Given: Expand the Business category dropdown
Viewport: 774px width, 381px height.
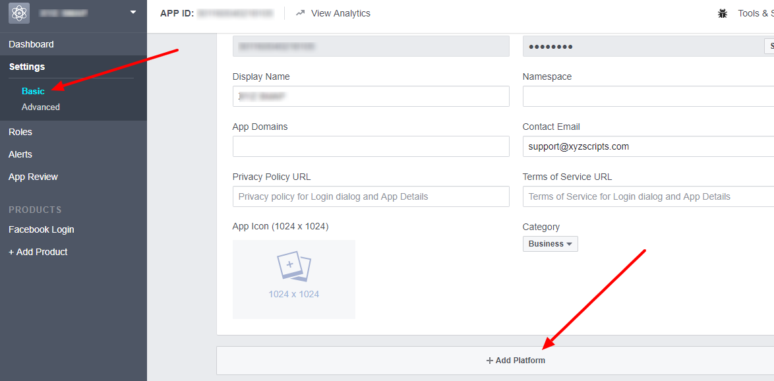Looking at the screenshot, I should [x=550, y=244].
